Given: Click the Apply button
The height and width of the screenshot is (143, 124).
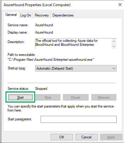Looking at the screenshot, I should [x=111, y=137].
